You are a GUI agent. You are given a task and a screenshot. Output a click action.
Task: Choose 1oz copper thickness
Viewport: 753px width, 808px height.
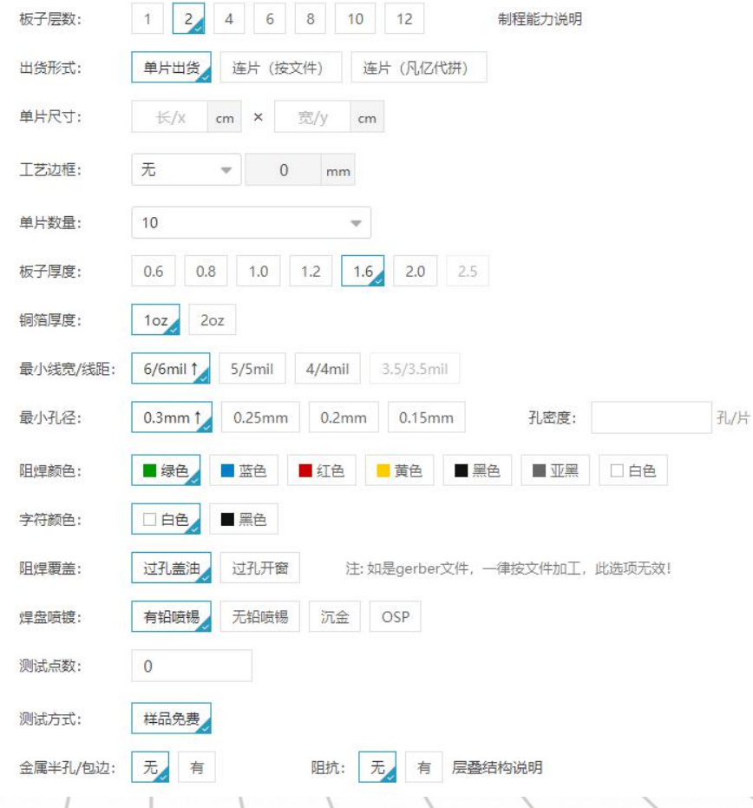tap(155, 319)
